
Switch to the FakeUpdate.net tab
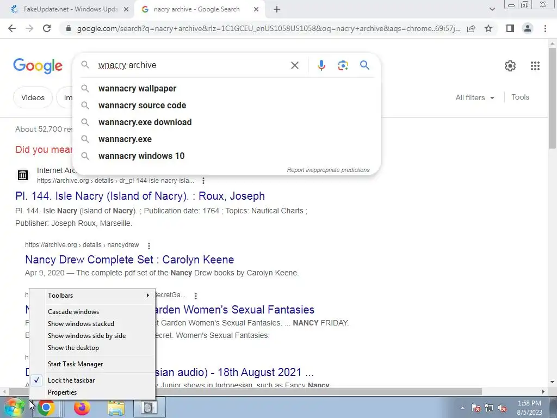coord(67,10)
